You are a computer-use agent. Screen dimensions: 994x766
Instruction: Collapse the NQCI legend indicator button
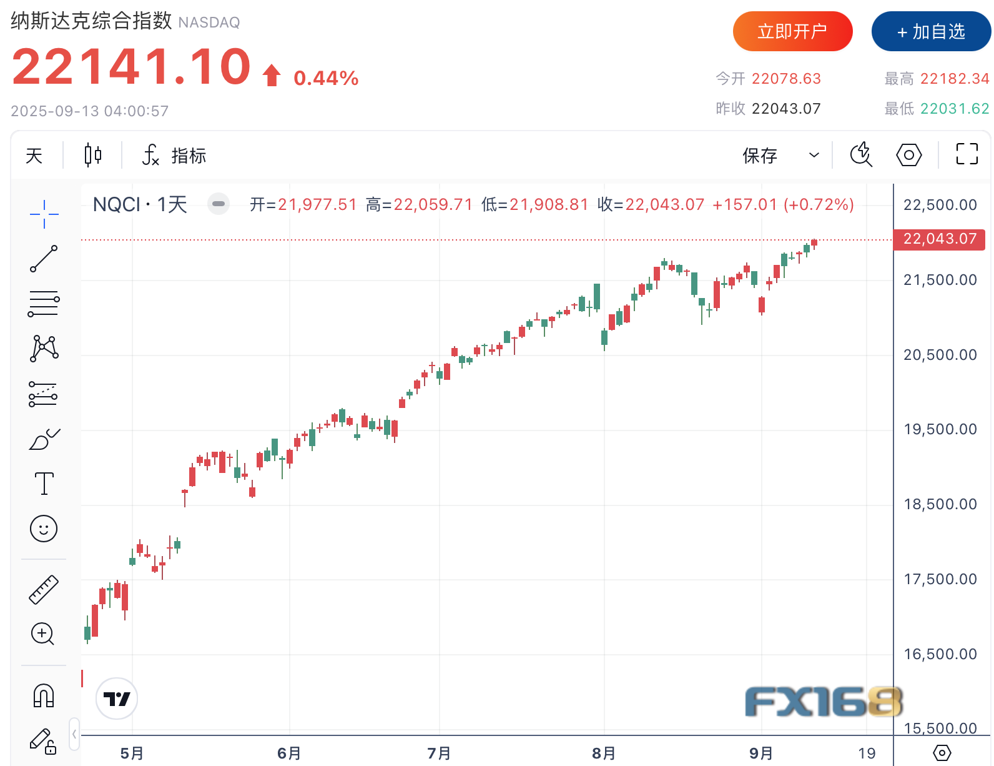[219, 204]
